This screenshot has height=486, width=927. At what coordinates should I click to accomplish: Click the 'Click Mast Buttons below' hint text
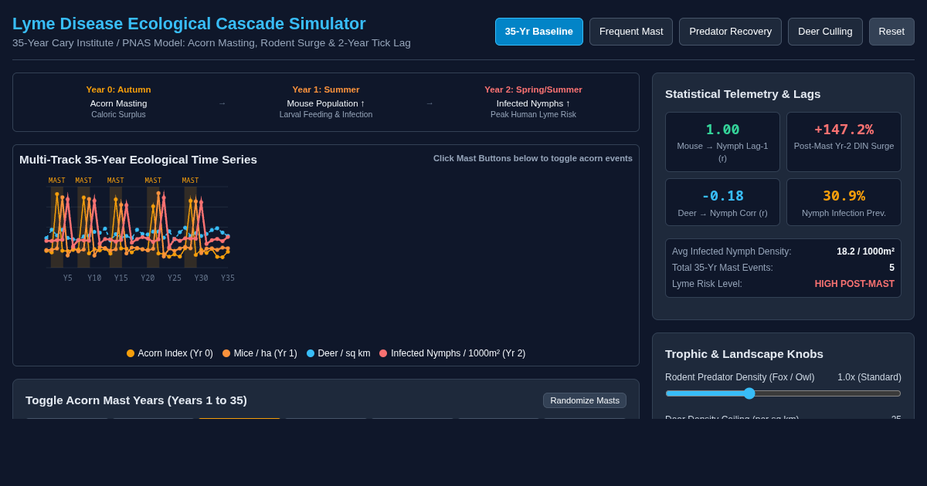pyautogui.click(x=533, y=158)
